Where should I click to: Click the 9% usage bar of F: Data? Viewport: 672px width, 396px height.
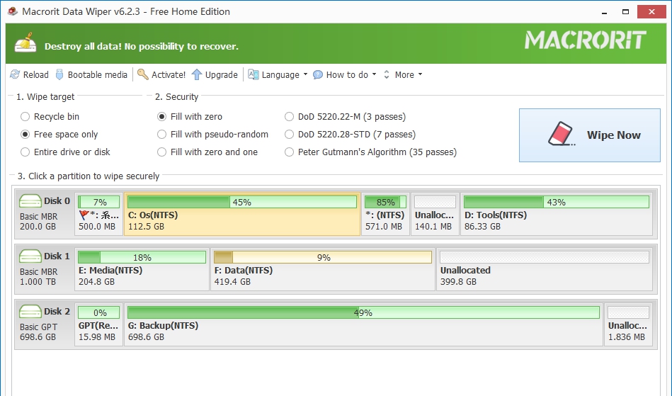point(323,257)
